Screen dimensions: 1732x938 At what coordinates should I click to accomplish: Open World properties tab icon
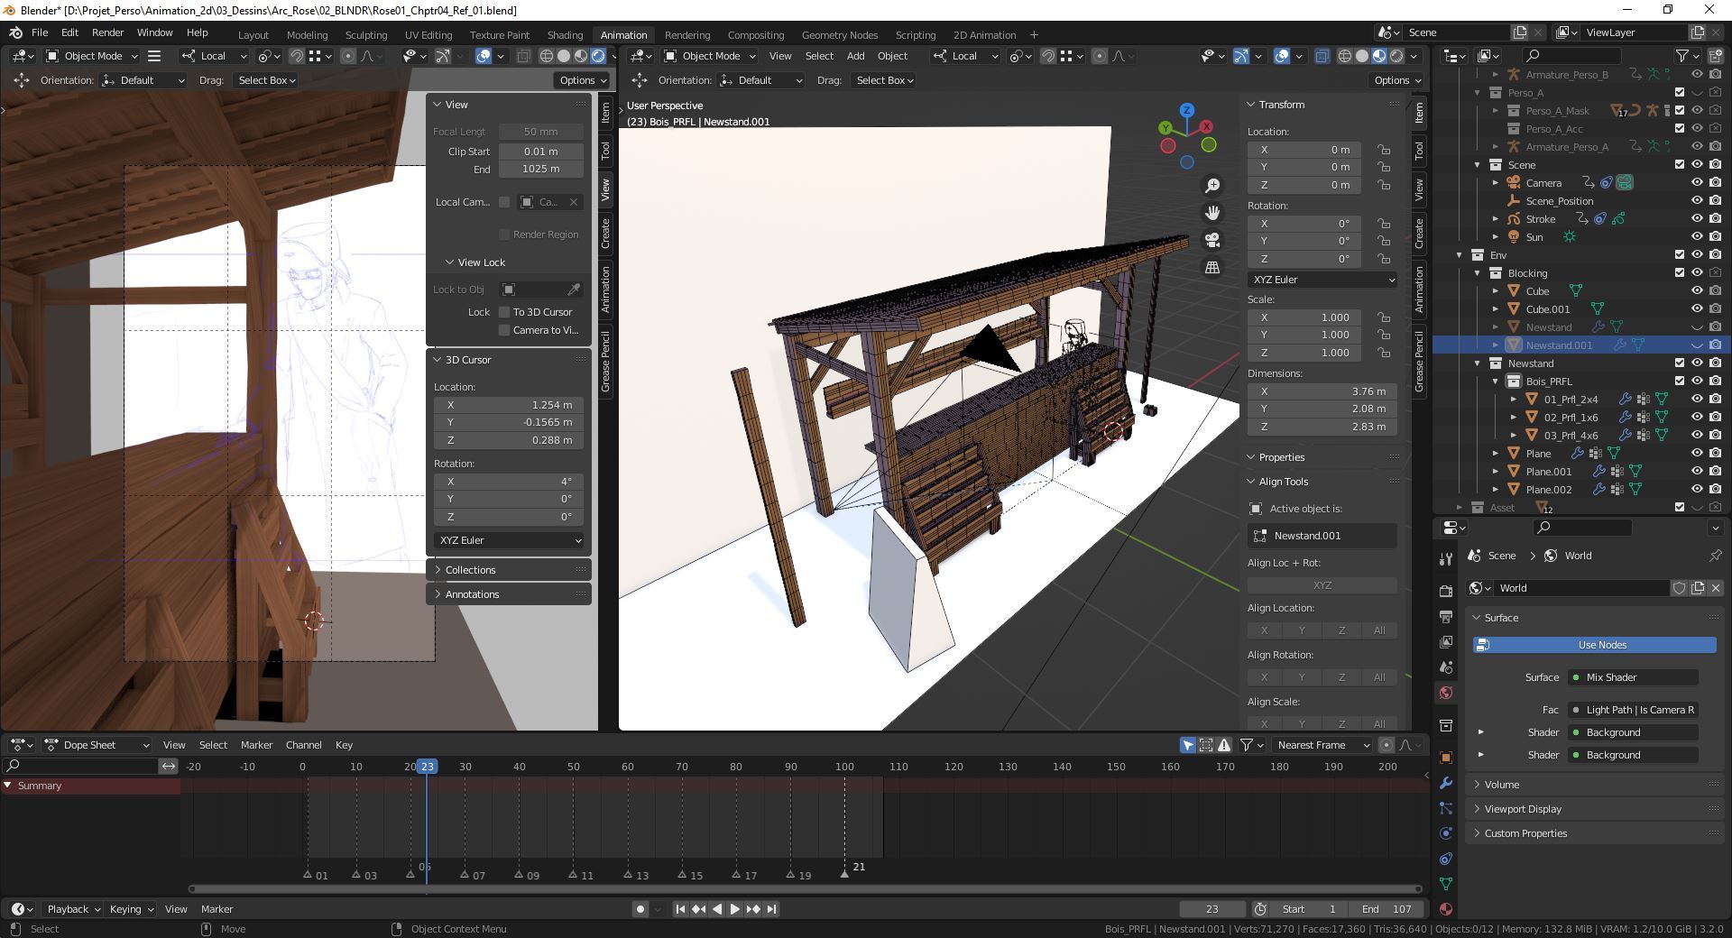1446,693
